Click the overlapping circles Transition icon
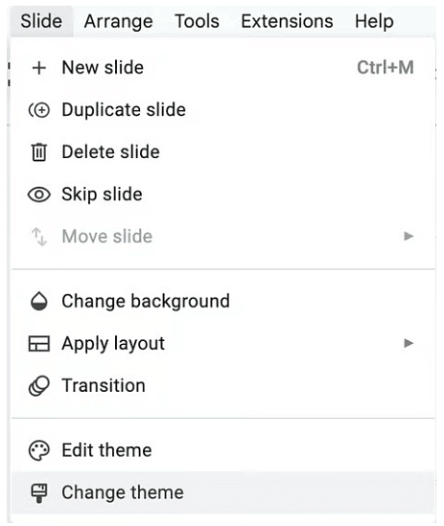The image size is (444, 526). (39, 386)
